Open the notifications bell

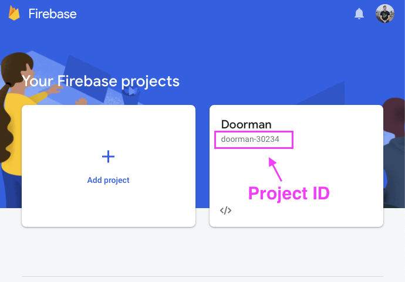click(x=359, y=13)
